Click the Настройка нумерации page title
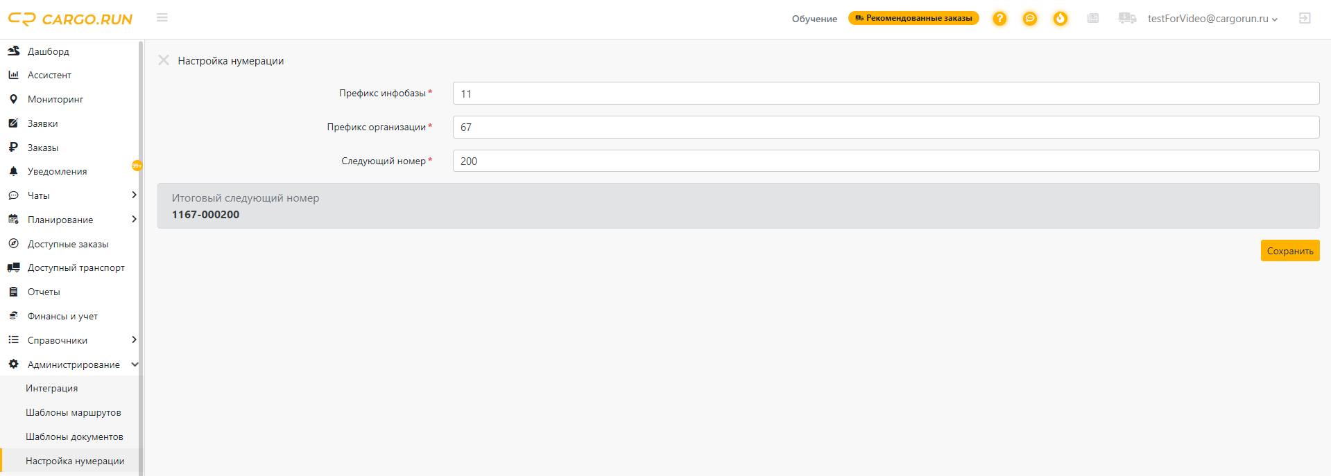This screenshot has width=1331, height=476. pos(231,61)
